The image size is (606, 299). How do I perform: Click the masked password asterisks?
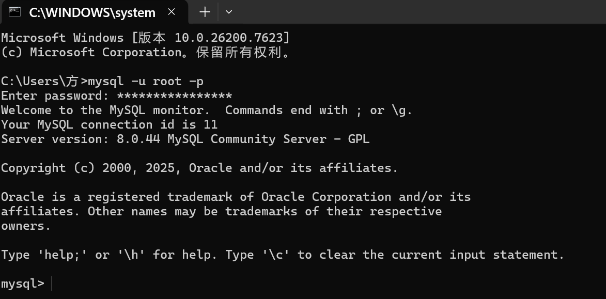pyautogui.click(x=174, y=96)
